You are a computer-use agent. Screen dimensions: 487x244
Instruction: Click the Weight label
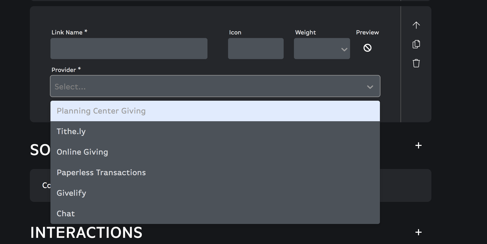coord(306,32)
